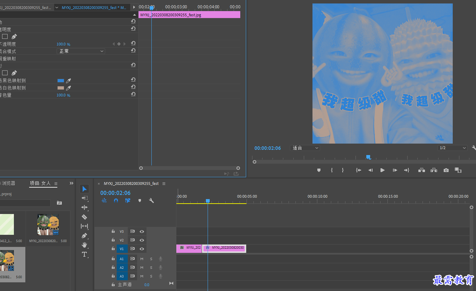Select the Razor tool
Screen dimensions: 476x291
(x=84, y=217)
